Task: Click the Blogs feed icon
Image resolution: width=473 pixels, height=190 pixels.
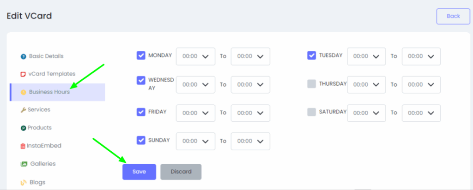Action: [x=24, y=183]
